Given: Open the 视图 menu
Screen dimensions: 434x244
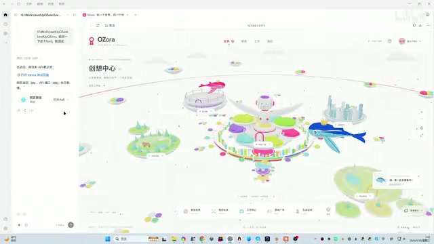Looking at the screenshot, I should pyautogui.click(x=51, y=4).
